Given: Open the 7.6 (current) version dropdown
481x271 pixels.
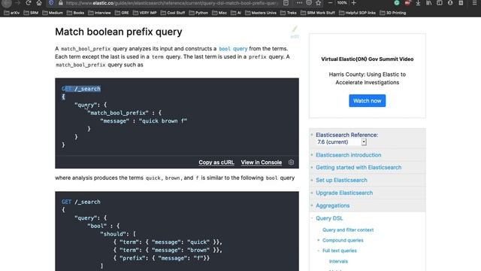Looking at the screenshot, I should coord(341,142).
